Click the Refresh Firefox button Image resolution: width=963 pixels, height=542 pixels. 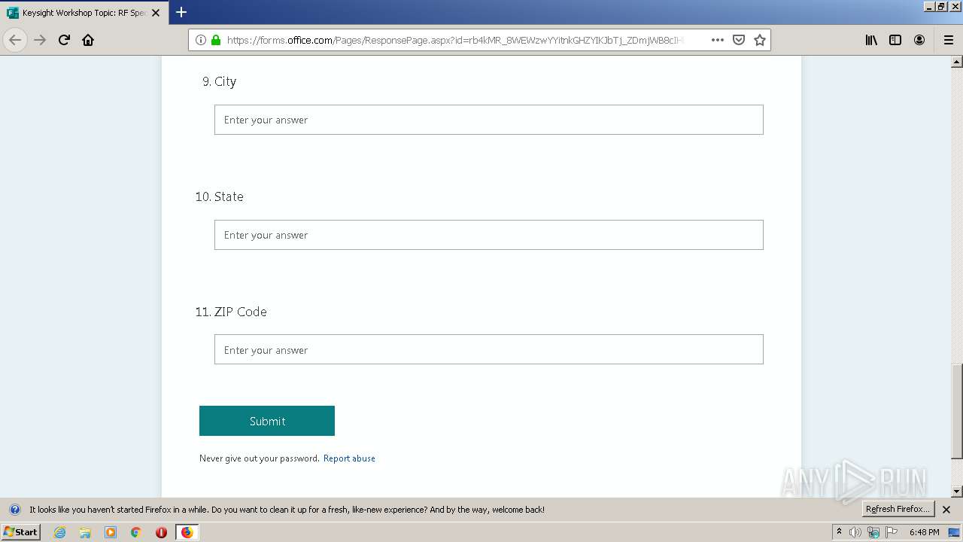tap(898, 509)
